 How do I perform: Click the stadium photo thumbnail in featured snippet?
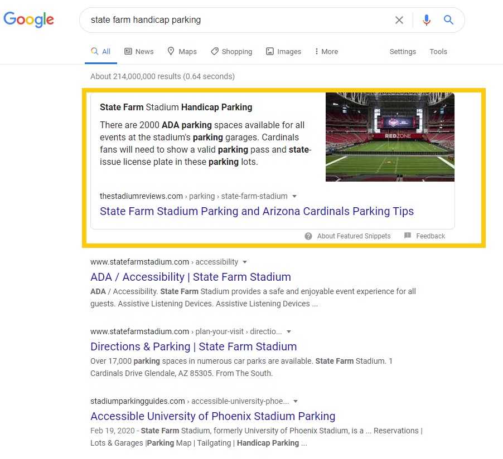point(390,137)
